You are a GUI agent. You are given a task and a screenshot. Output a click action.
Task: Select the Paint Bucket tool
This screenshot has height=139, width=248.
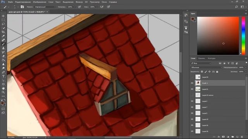point(3,60)
